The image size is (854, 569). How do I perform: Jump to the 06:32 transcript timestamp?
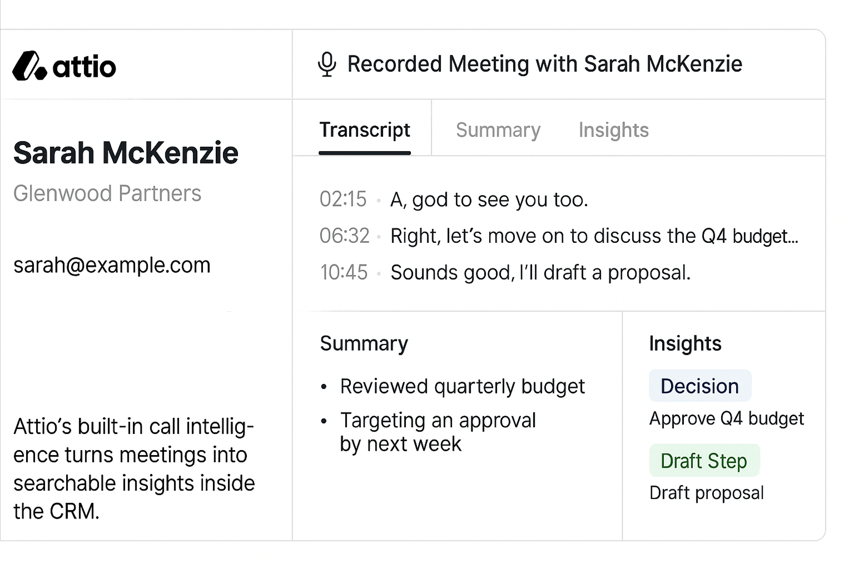click(x=345, y=236)
